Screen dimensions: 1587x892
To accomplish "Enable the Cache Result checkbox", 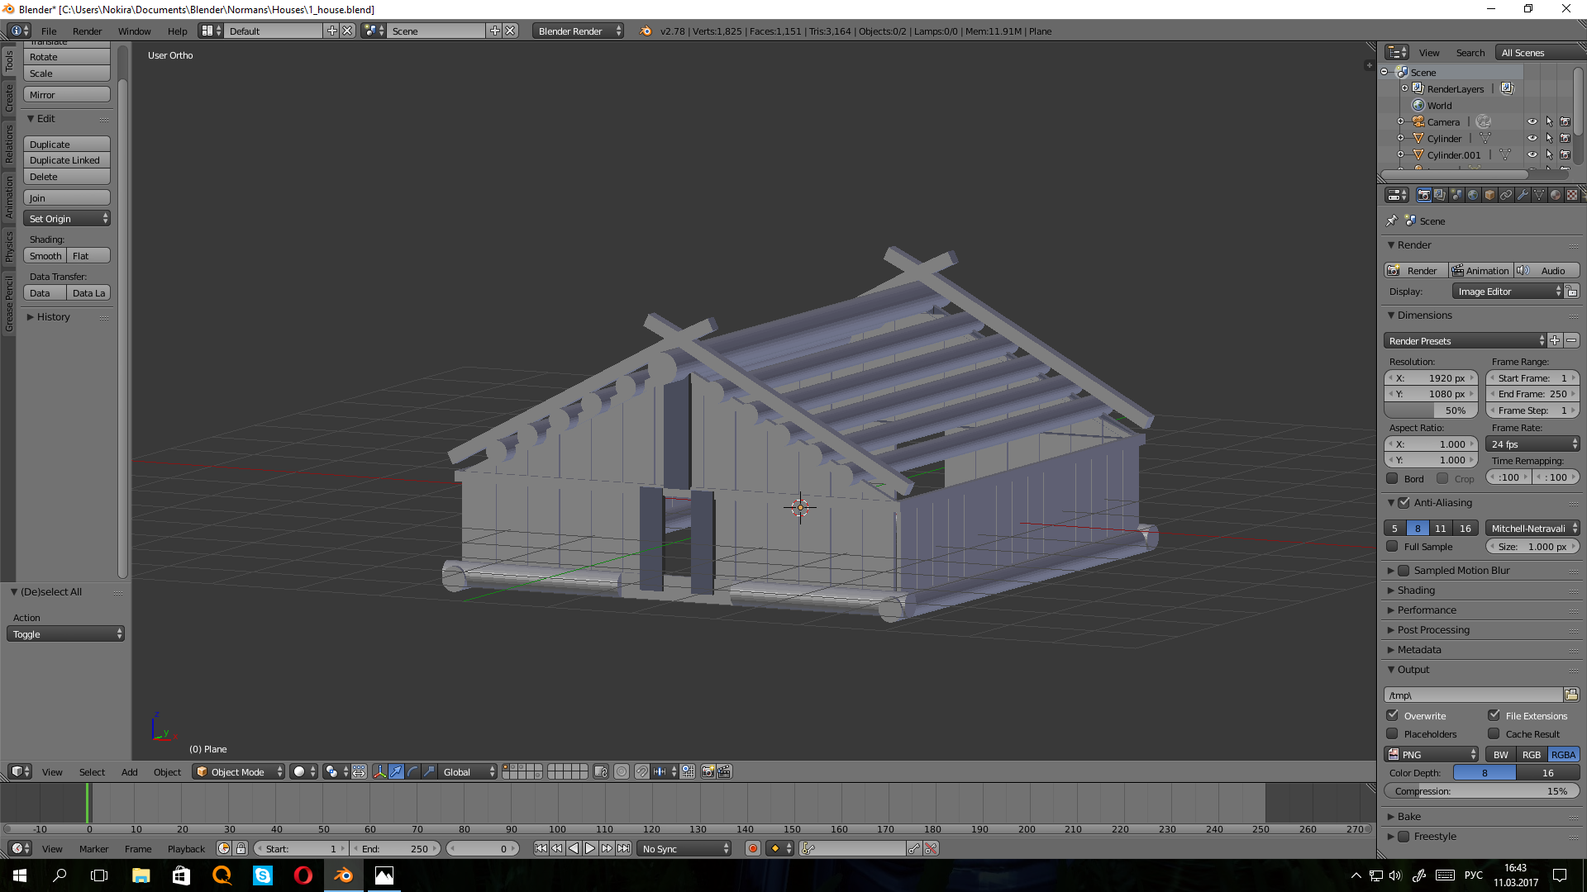I will (1494, 733).
